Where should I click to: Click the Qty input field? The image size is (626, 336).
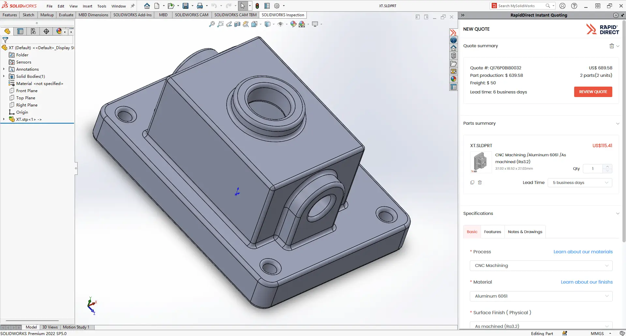tap(593, 169)
